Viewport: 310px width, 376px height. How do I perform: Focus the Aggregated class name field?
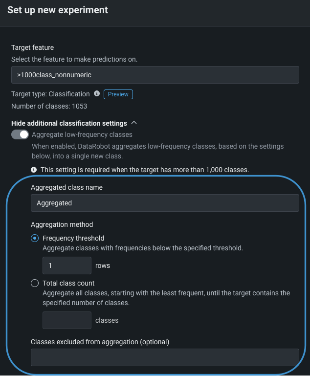(x=165, y=203)
